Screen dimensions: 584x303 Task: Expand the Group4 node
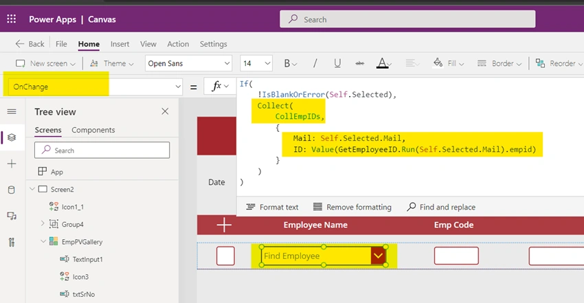pyautogui.click(x=43, y=224)
